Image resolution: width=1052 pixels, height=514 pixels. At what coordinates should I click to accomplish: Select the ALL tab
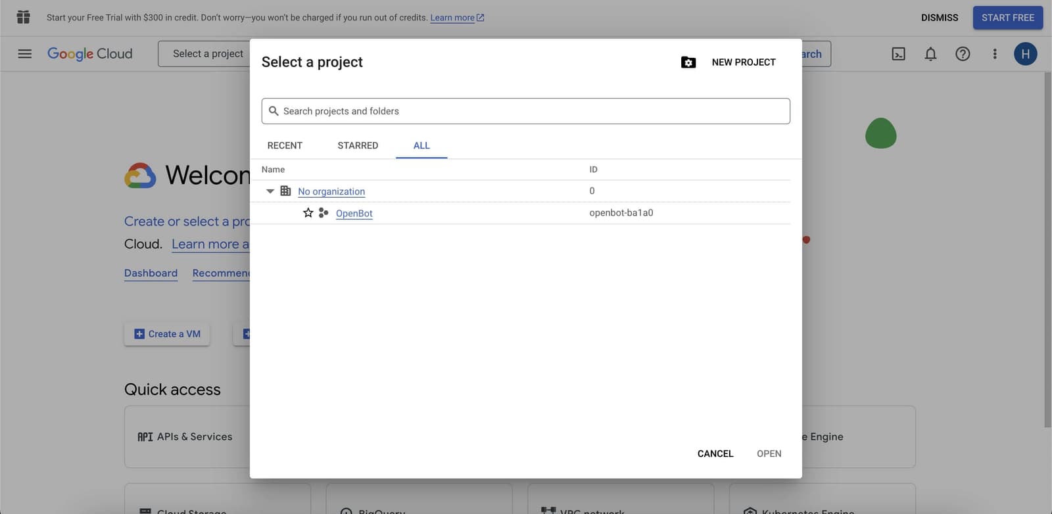coord(421,145)
